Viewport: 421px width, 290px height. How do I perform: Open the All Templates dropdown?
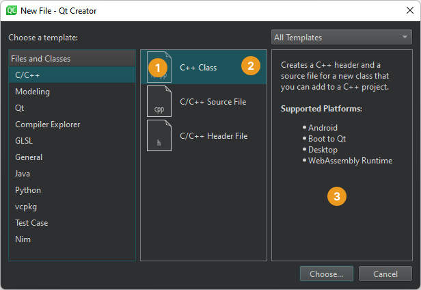pyautogui.click(x=340, y=38)
